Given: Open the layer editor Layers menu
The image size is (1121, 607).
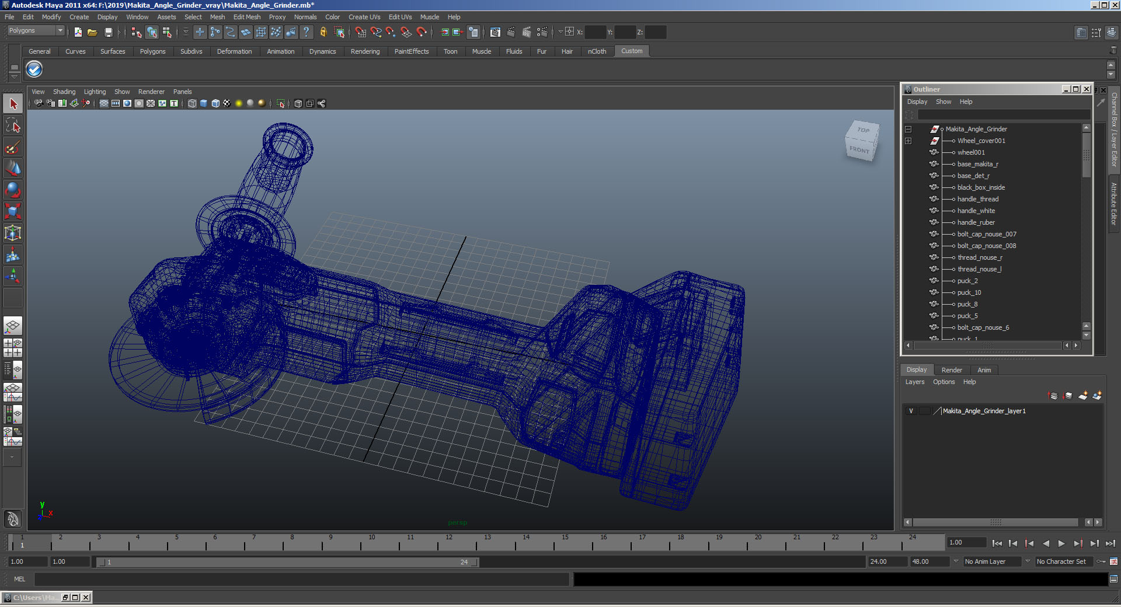Looking at the screenshot, I should click(x=915, y=382).
